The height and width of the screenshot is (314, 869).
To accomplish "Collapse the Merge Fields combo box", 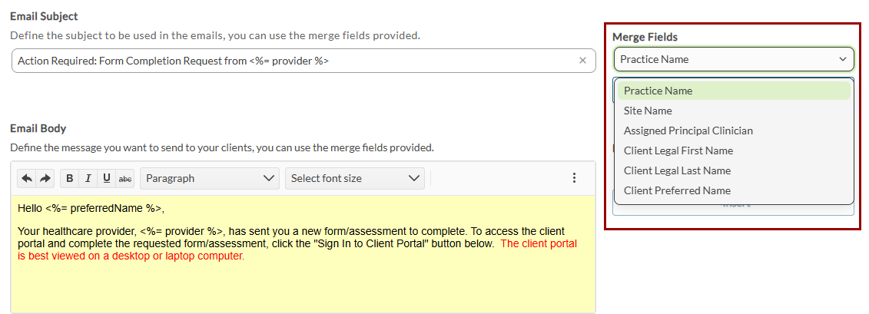I will click(843, 59).
